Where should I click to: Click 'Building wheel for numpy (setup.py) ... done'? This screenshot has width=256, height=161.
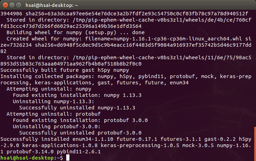[x=75, y=32]
